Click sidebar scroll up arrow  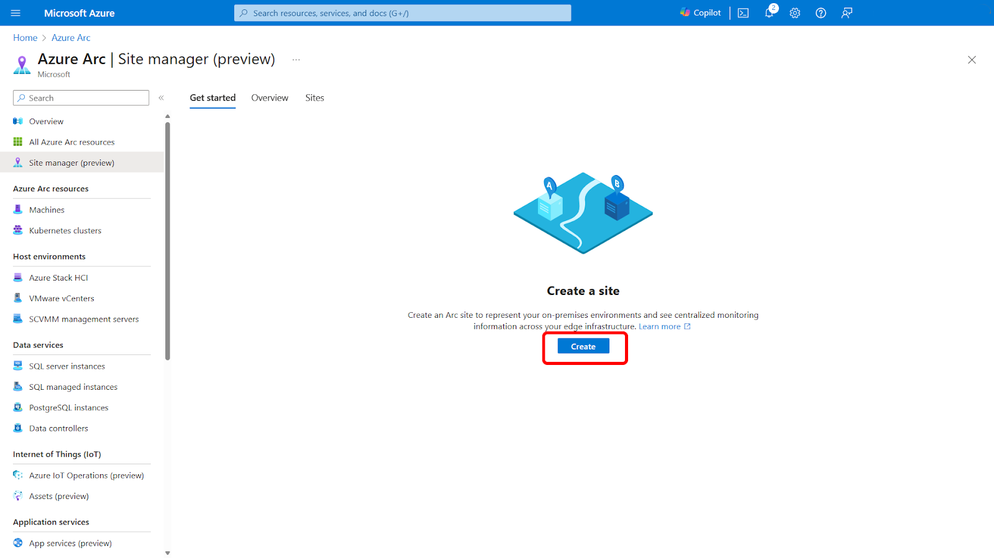pos(167,116)
